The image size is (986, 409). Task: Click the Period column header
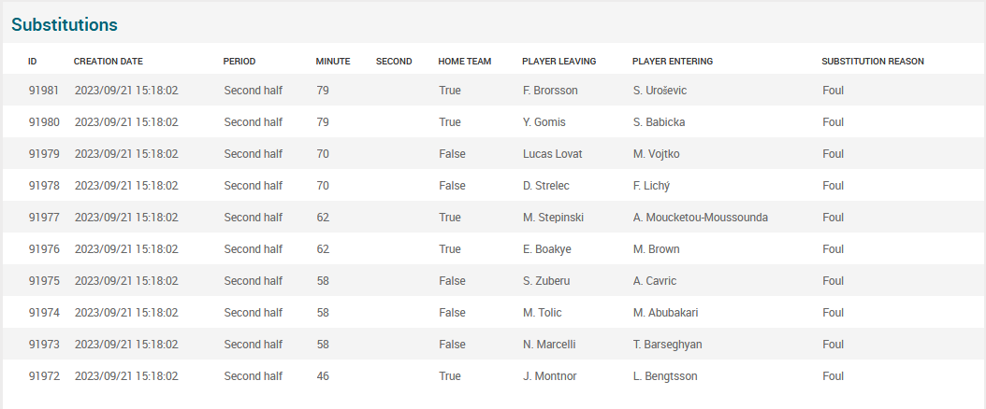(239, 62)
